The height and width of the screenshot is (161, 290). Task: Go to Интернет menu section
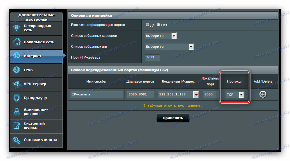36,56
